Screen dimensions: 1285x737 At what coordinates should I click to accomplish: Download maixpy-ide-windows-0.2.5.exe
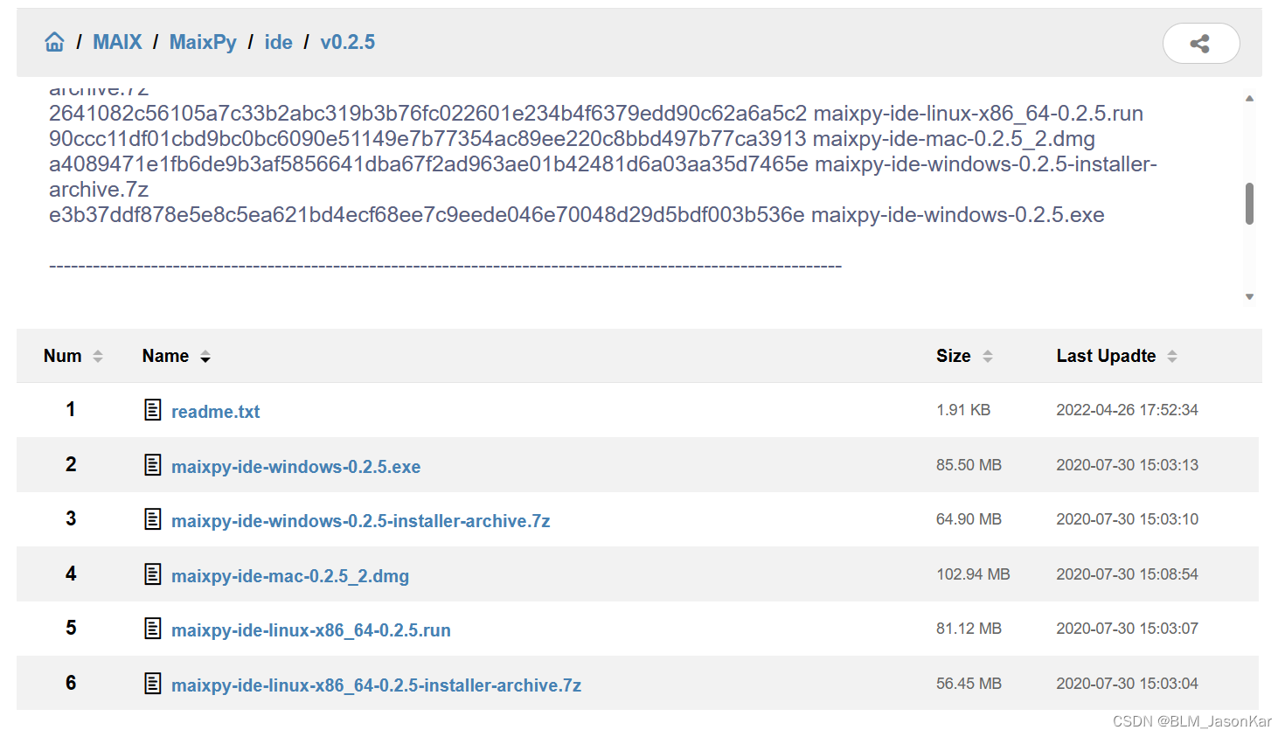(295, 467)
